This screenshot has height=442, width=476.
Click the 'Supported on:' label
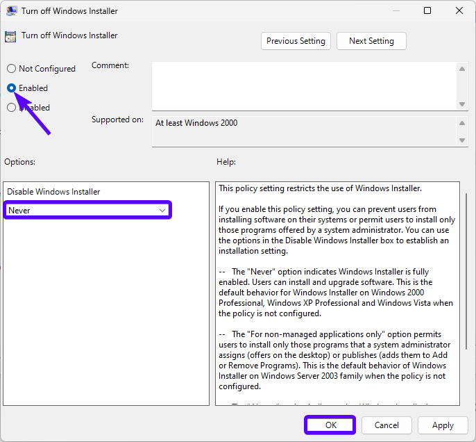coord(117,120)
